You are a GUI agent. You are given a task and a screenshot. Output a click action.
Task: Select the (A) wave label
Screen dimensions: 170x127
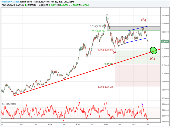coord(115,53)
